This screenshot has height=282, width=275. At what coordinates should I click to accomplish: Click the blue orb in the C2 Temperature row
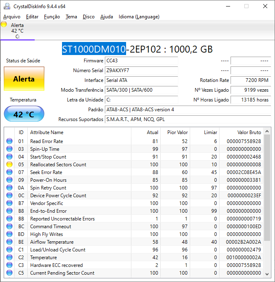[9, 257]
